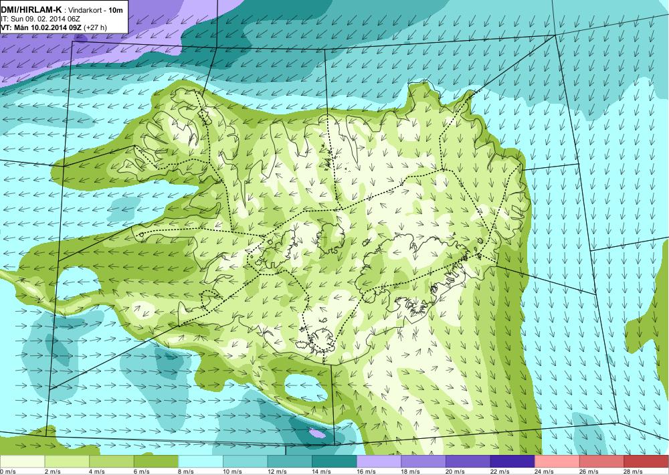Select the medium purple 18–20 m/s legend swatch
The height and width of the screenshot is (475, 669).
point(423,462)
